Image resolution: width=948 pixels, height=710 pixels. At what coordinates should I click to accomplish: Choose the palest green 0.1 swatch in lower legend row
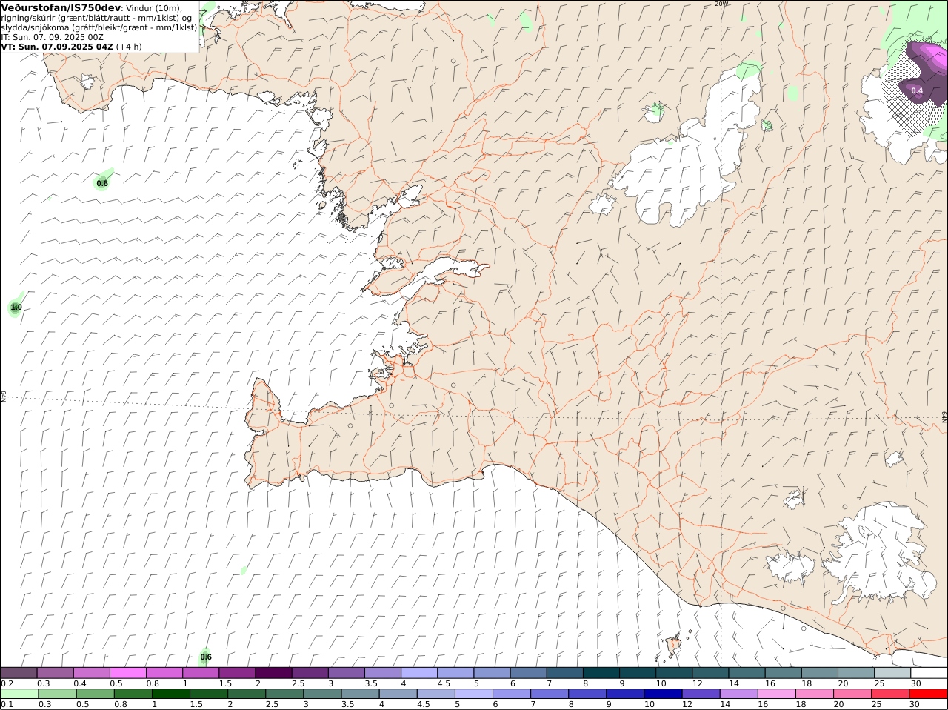click(19, 694)
